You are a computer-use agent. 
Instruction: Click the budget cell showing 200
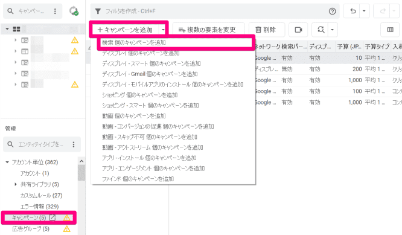pyautogui.click(x=357, y=69)
